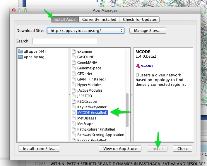
Task: Click the file icon next to PathExplorer
Action: (x=74, y=129)
